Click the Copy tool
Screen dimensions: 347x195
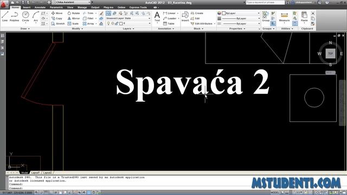coord(57,18)
